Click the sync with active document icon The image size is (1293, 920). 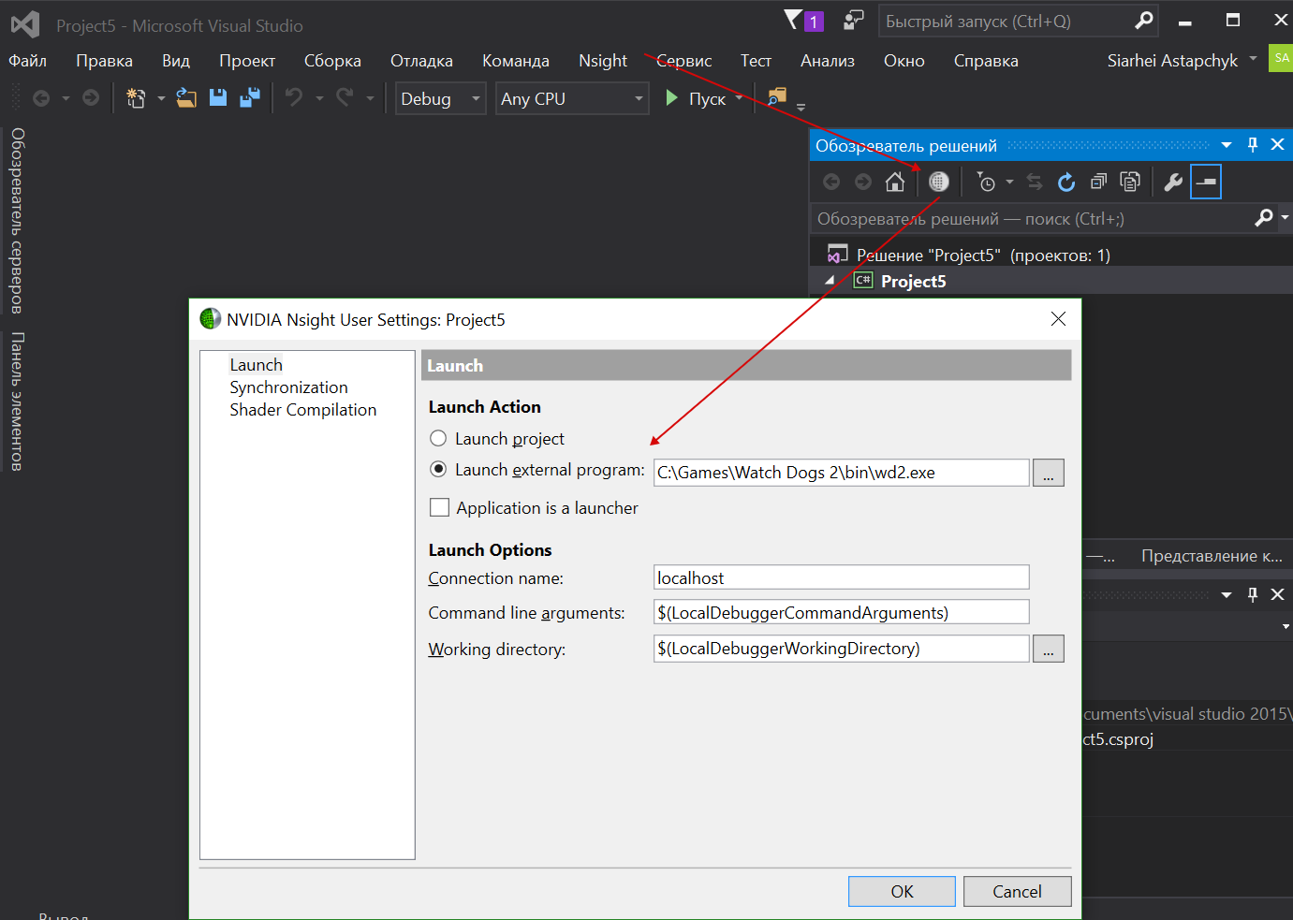point(1035,182)
